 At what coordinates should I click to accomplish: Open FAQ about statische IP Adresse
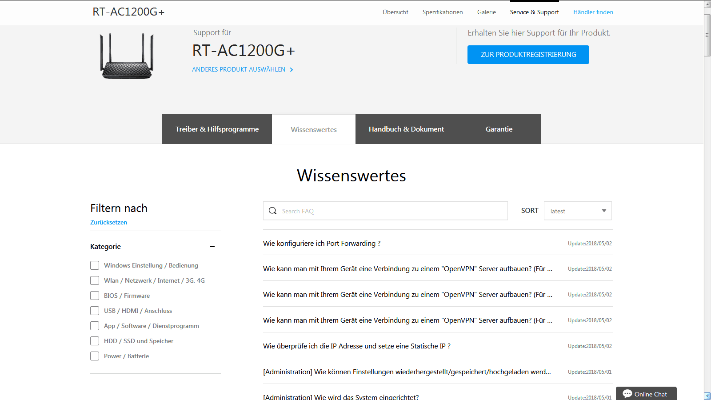(x=357, y=346)
